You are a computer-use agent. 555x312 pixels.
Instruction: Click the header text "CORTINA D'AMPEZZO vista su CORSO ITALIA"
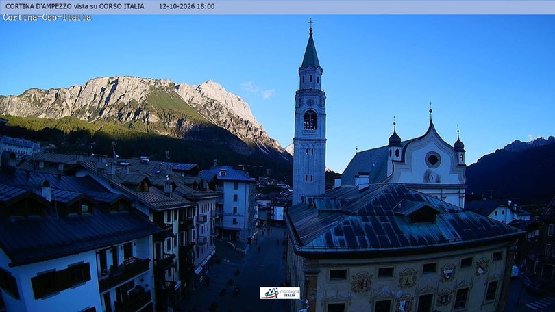click(75, 6)
